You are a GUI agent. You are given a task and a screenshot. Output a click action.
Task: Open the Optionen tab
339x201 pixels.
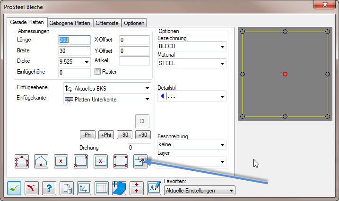134,23
